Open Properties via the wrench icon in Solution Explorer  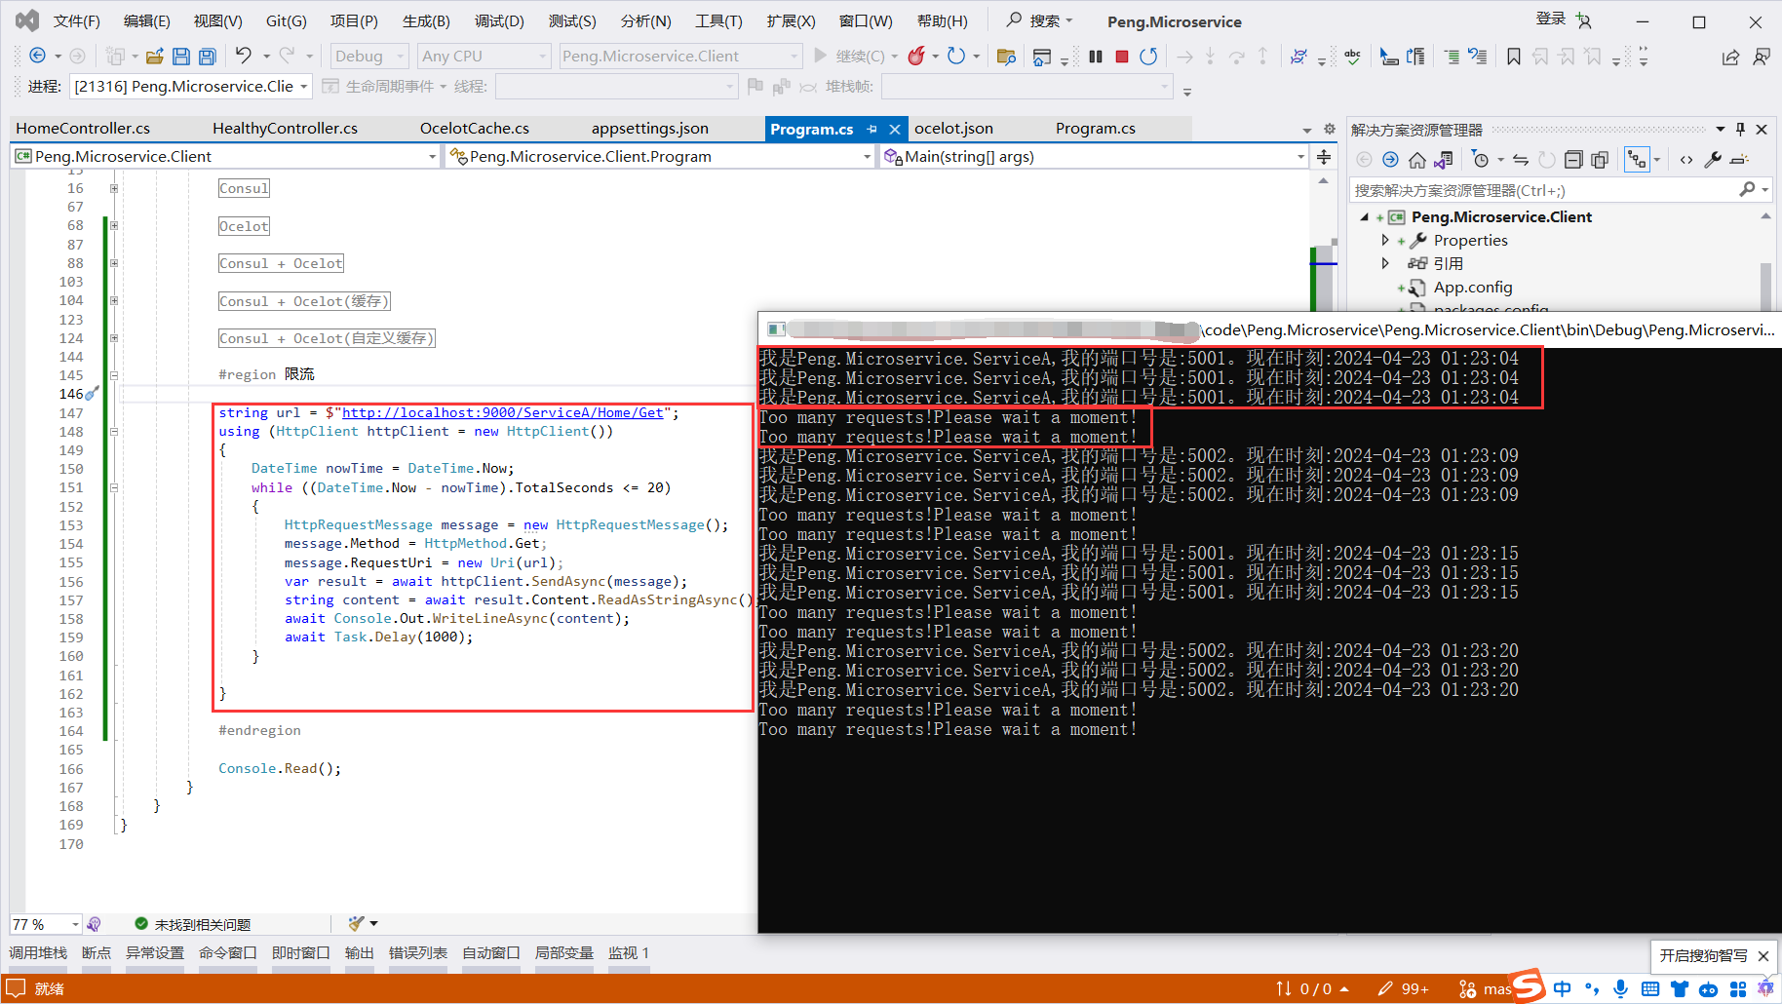pos(1713,160)
